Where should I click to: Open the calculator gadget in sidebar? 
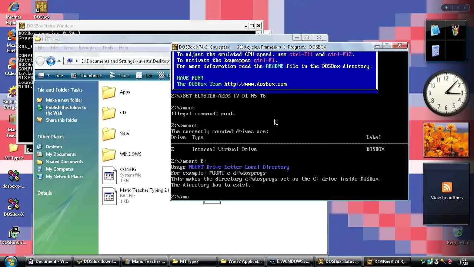(x=436, y=50)
